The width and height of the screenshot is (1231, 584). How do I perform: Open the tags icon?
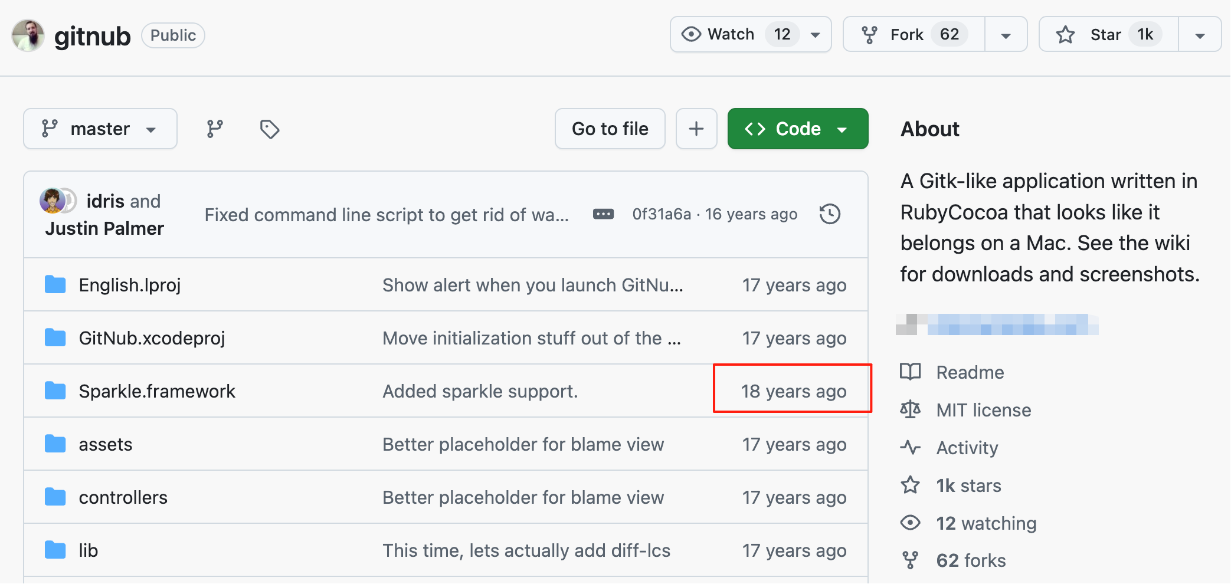(x=270, y=129)
